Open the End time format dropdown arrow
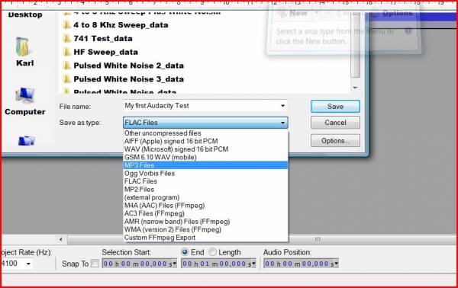Viewport: 458px width, 288px height. [254, 264]
